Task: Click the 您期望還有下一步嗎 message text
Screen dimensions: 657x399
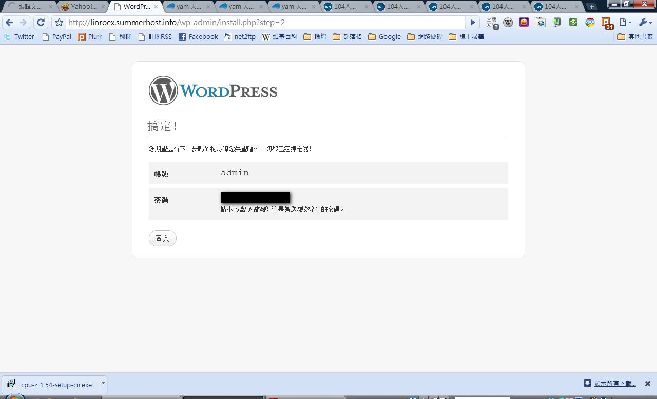Action: pos(230,149)
